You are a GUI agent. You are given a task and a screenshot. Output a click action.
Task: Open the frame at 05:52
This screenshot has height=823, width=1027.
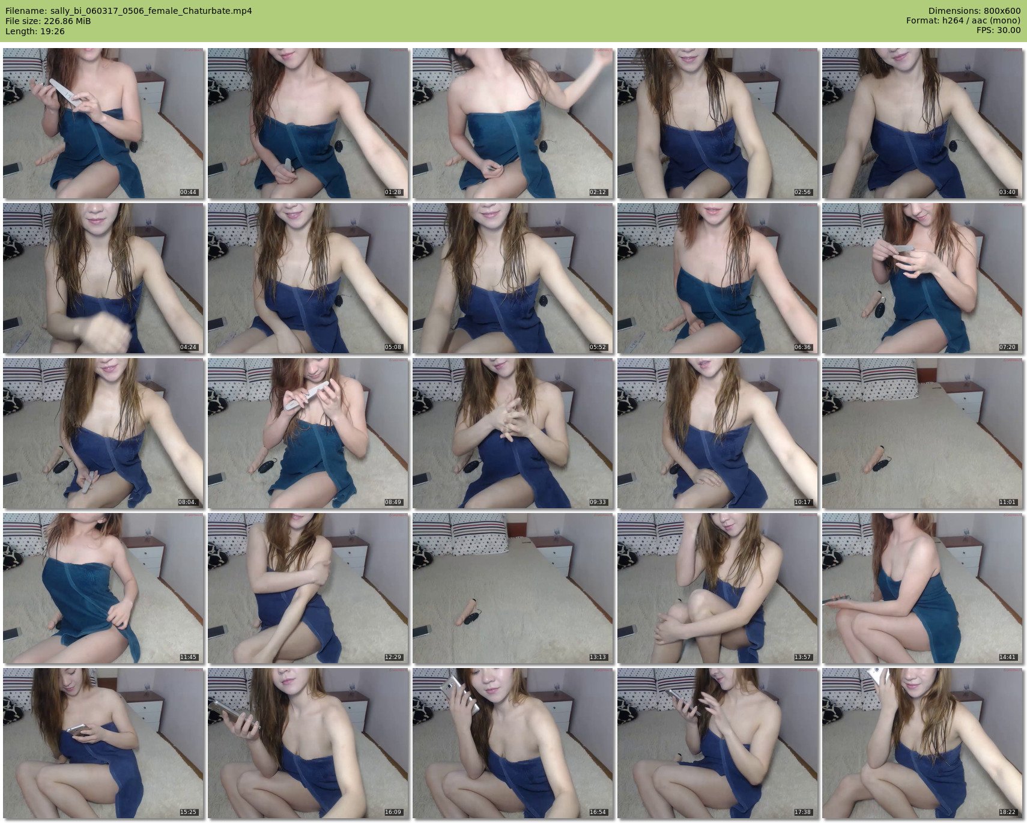pos(513,278)
